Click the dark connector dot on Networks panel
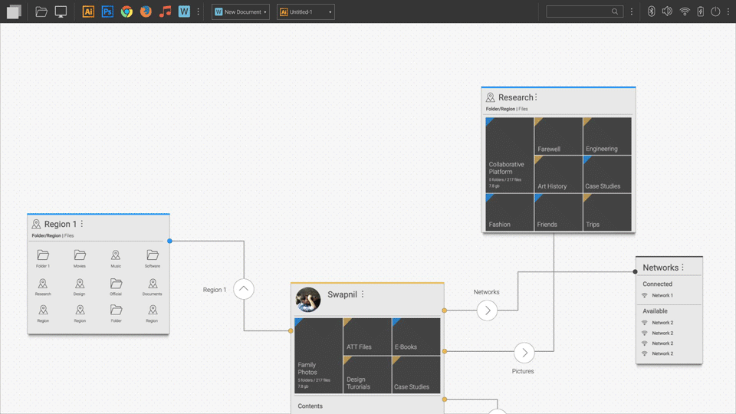The height and width of the screenshot is (414, 736). pos(635,271)
